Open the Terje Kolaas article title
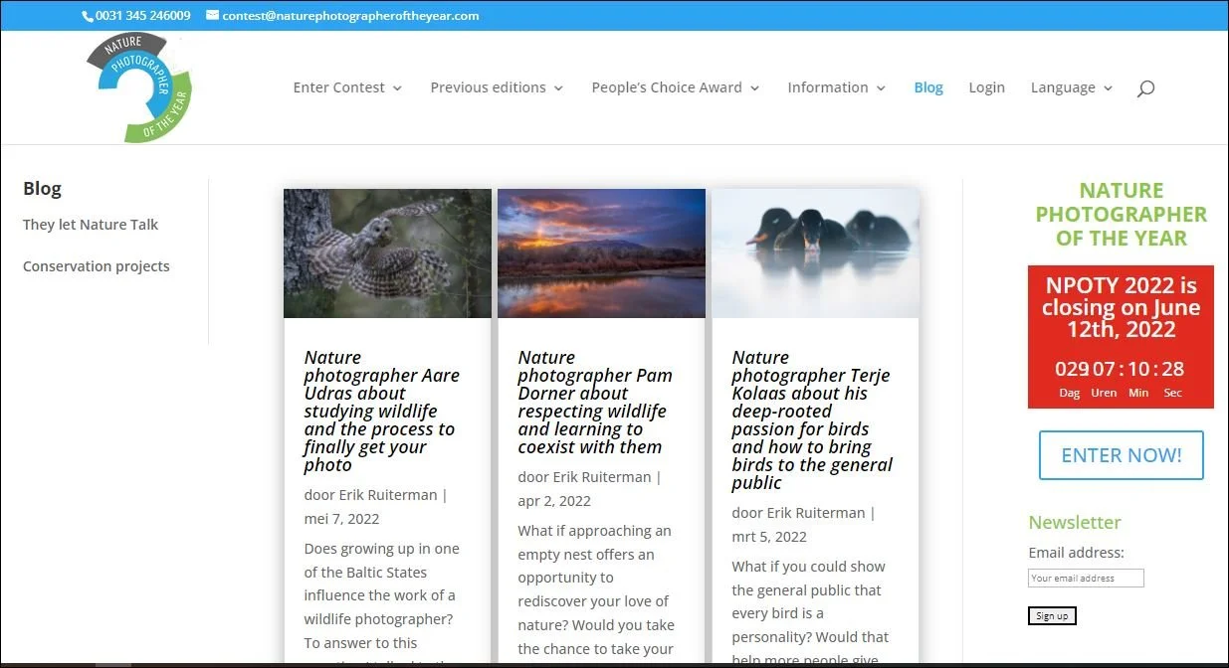 [x=812, y=419]
